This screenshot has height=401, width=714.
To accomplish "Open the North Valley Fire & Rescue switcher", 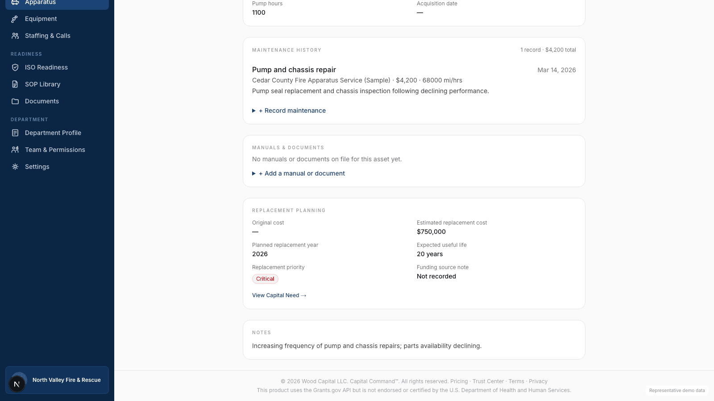I will point(57,380).
